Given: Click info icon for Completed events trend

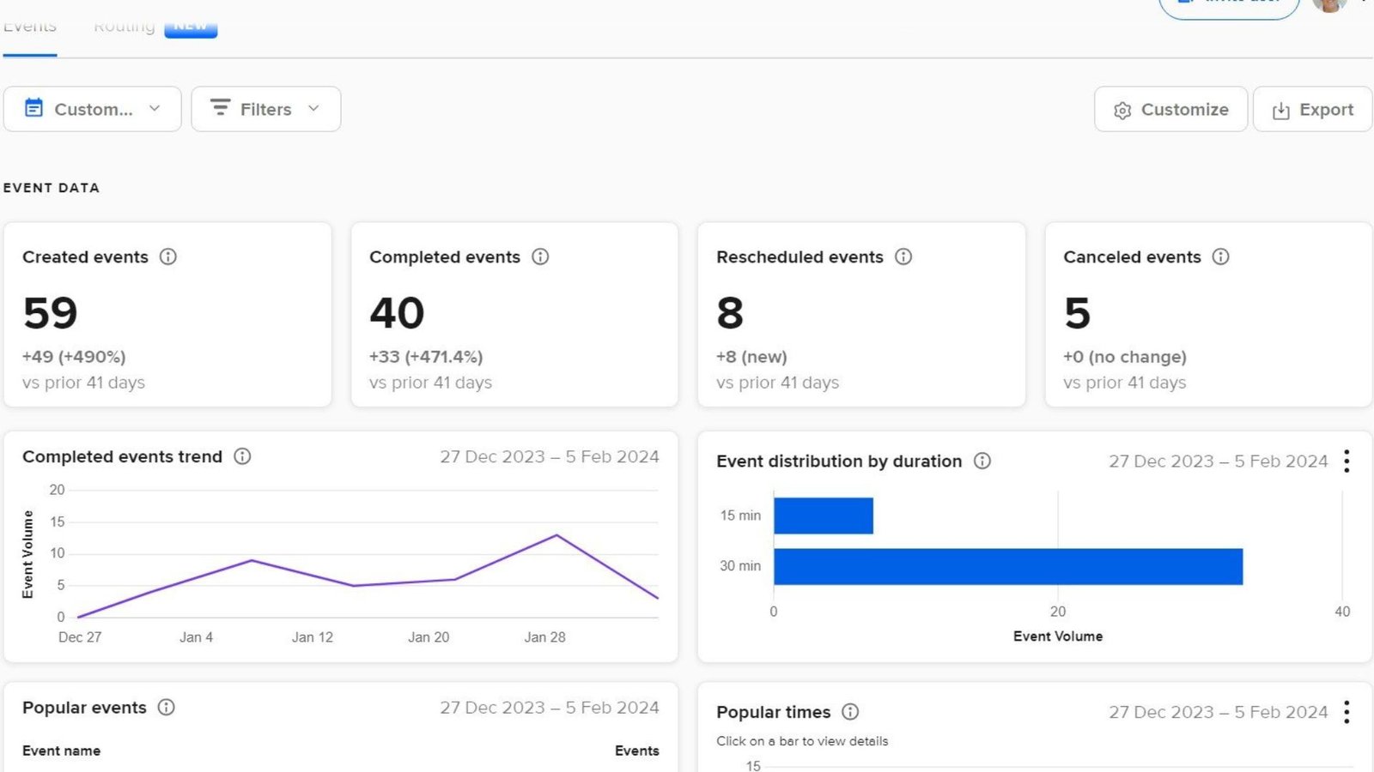Looking at the screenshot, I should pyautogui.click(x=242, y=456).
